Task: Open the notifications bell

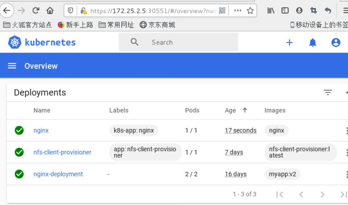Action: click(x=312, y=42)
